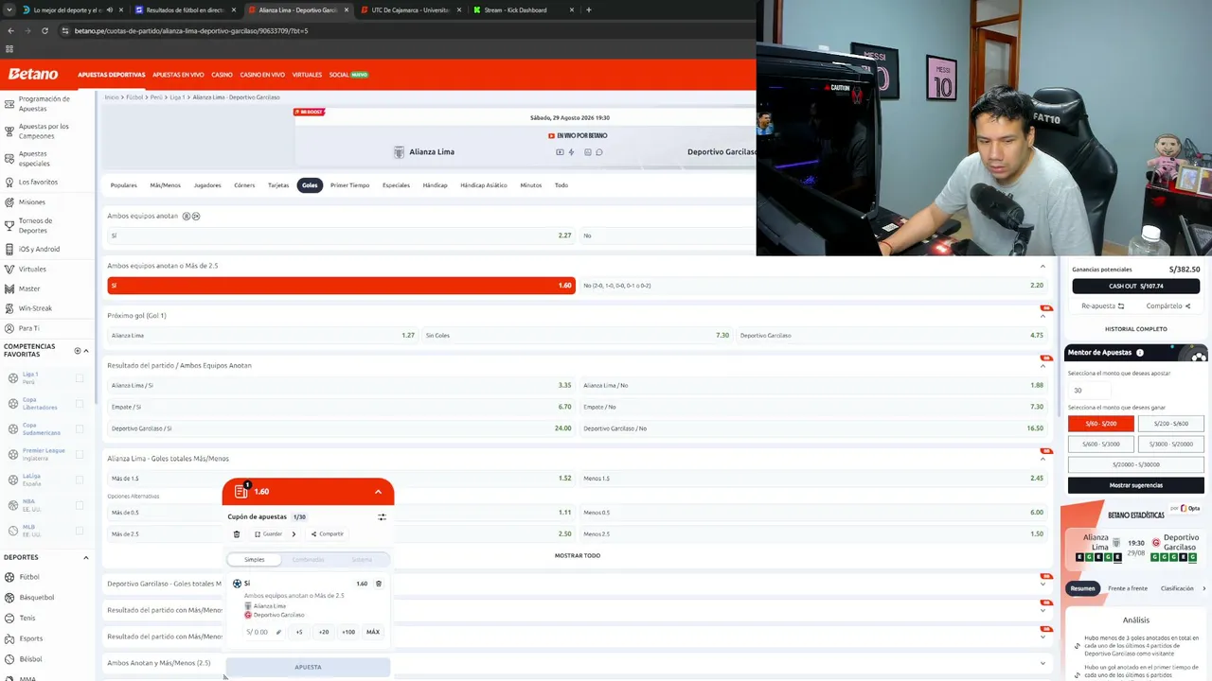Open bet slip settings sliders icon

[382, 517]
